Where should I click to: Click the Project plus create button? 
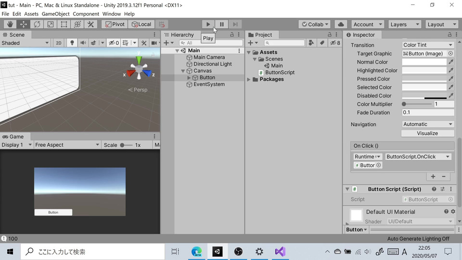[x=253, y=43]
